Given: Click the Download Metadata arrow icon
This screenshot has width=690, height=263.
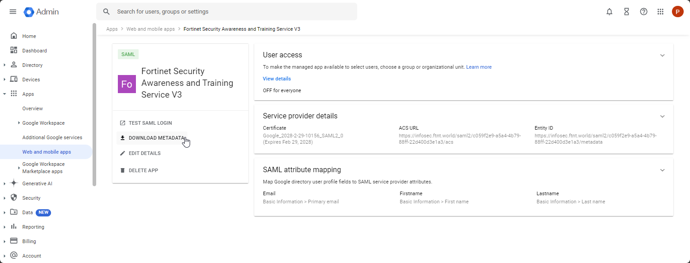Looking at the screenshot, I should (122, 138).
